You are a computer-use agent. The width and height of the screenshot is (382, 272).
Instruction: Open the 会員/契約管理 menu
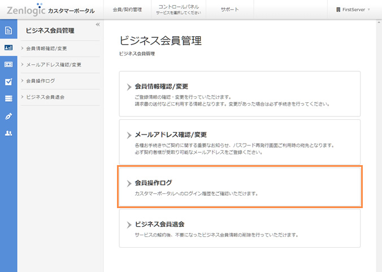pos(126,10)
